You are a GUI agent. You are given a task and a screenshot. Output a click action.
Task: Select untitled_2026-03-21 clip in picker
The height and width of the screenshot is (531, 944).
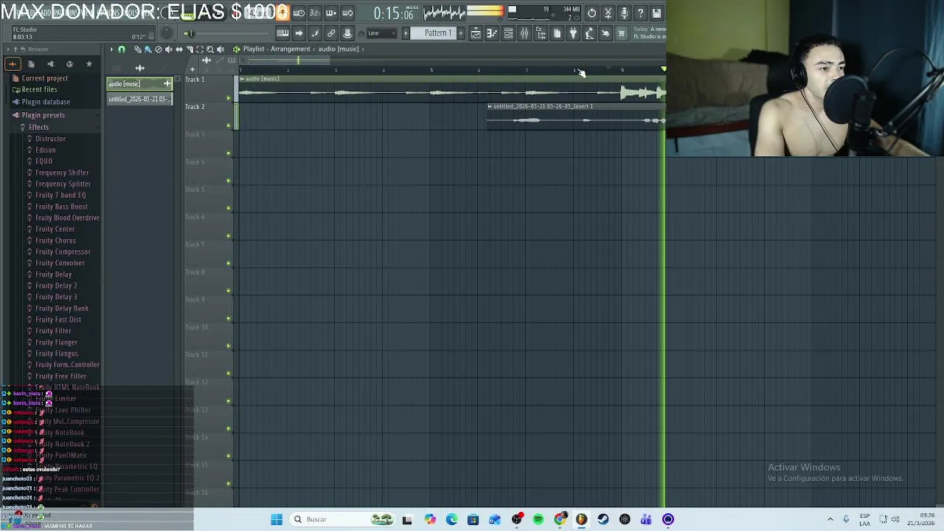click(139, 99)
